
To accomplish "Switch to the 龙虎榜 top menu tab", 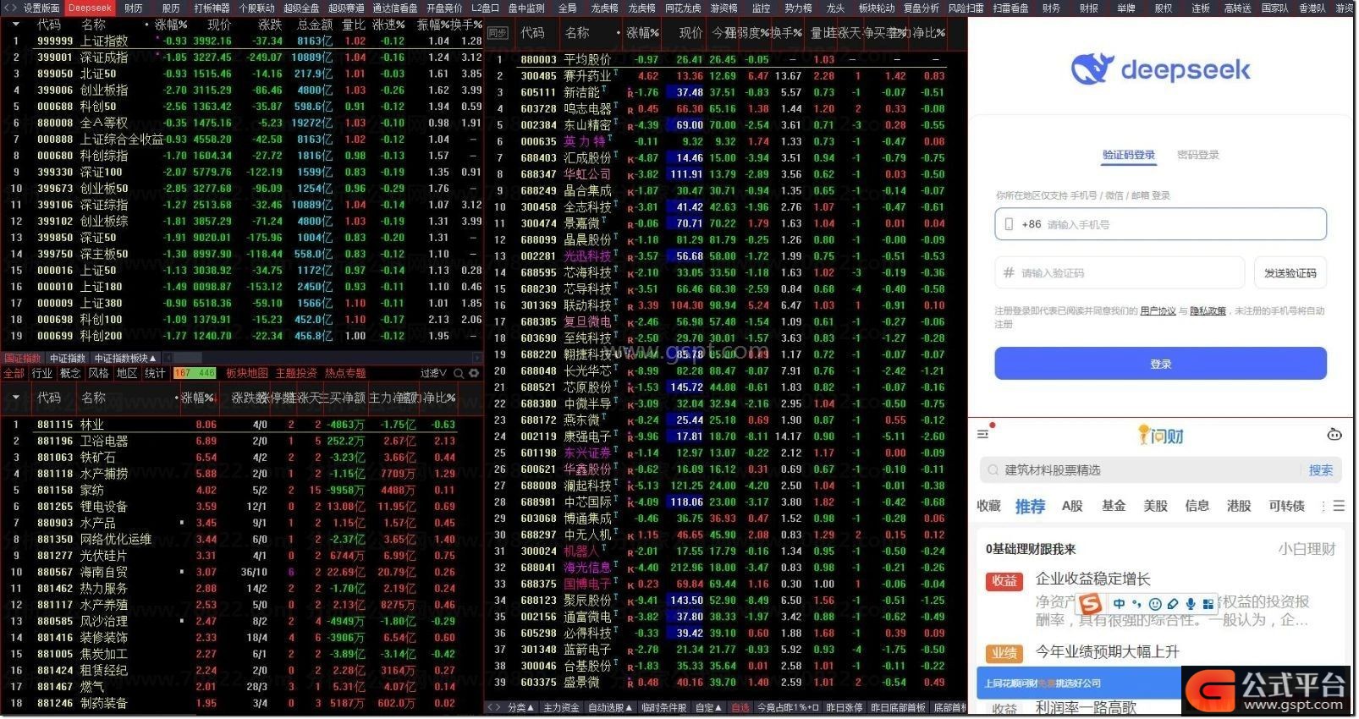I will (604, 8).
